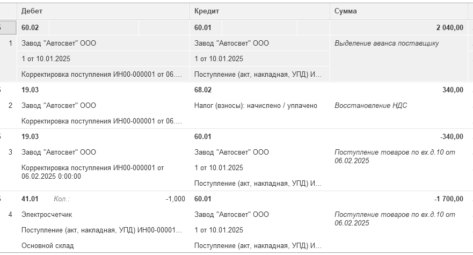Image resolution: width=473 pixels, height=255 pixels.
Task: Select the -1 700,00 amount cell
Action: click(399, 199)
